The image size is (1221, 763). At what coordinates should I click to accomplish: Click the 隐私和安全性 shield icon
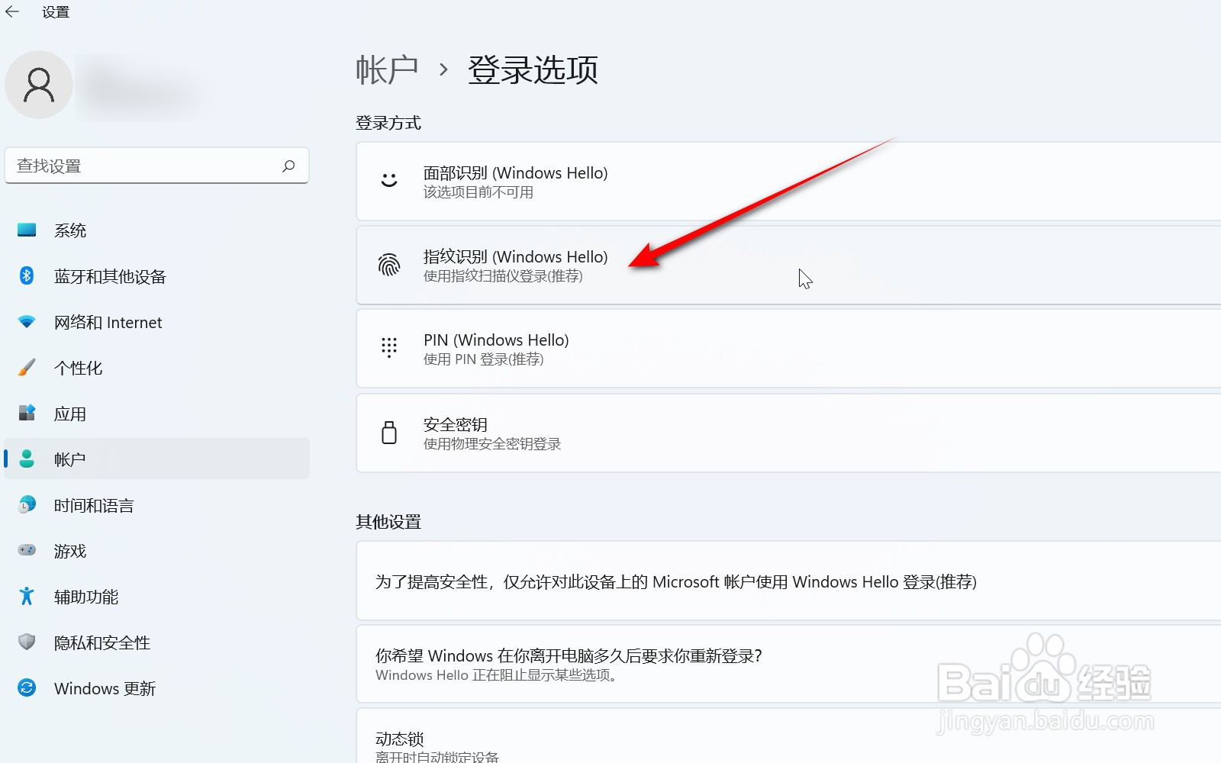[x=27, y=642]
